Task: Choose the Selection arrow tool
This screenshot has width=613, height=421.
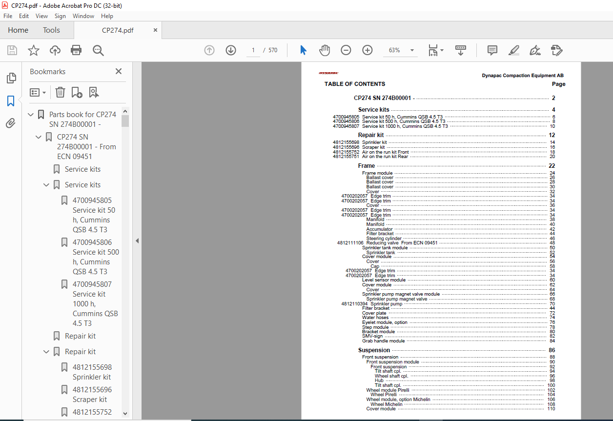Action: click(x=303, y=50)
